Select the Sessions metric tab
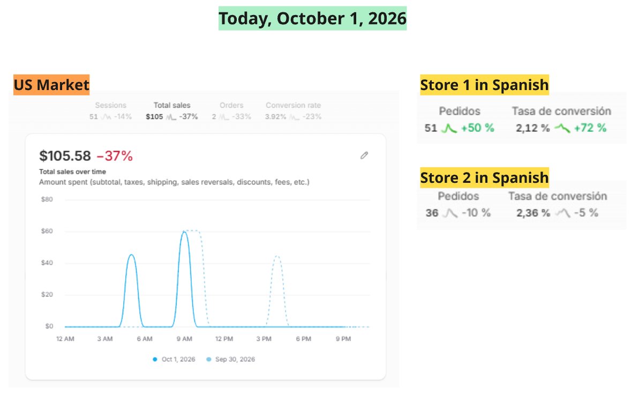Image resolution: width=631 pixels, height=393 pixels. pyautogui.click(x=111, y=111)
